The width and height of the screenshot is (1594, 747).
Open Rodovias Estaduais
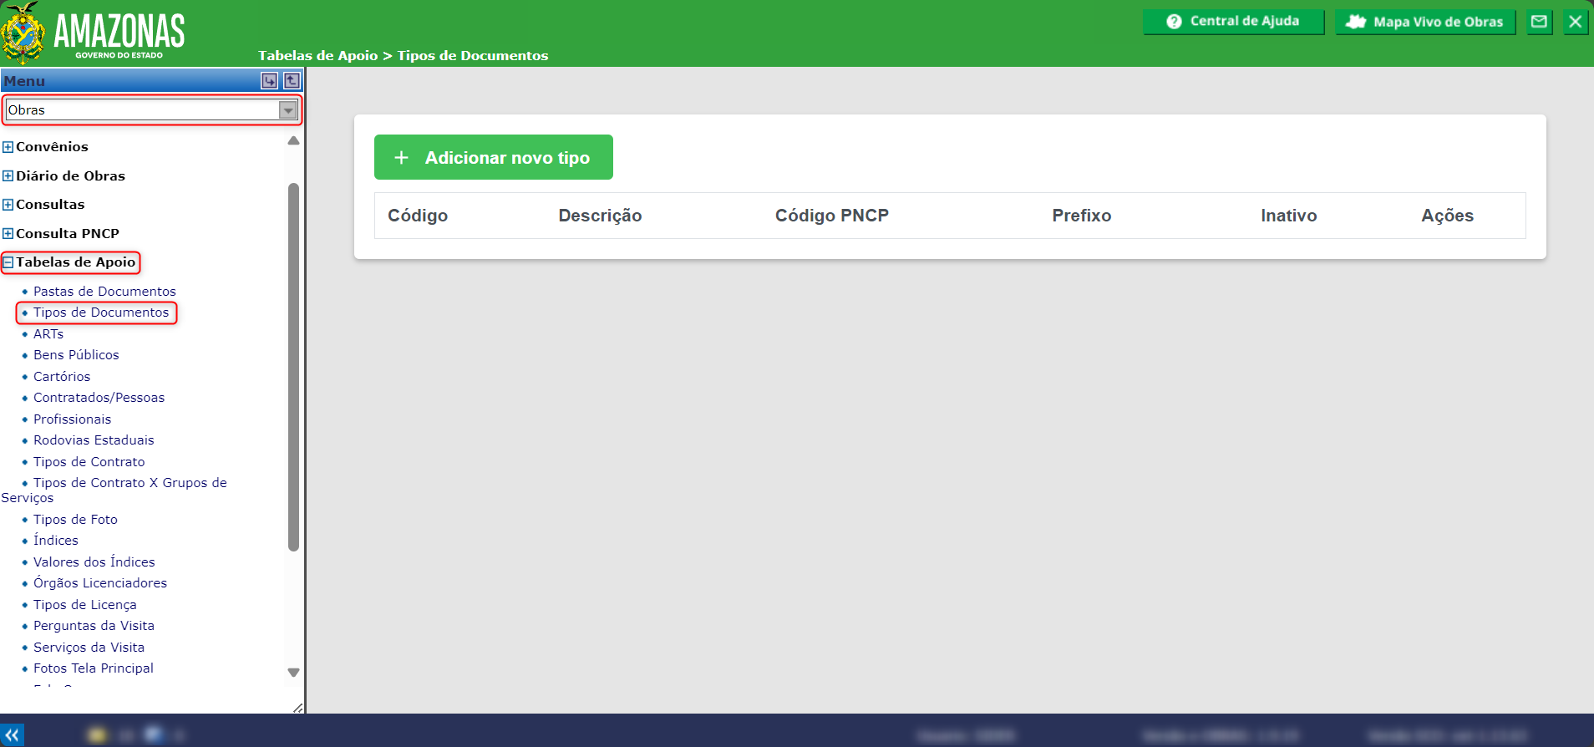click(x=94, y=440)
